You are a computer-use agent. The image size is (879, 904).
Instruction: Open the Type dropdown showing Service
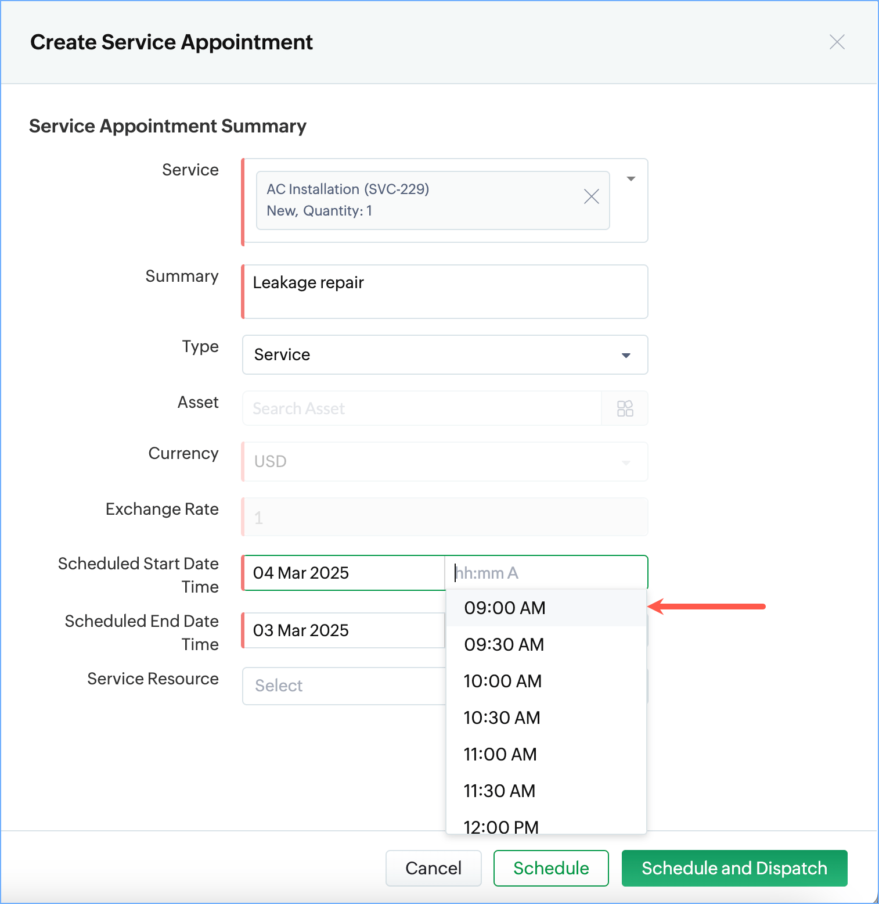445,354
